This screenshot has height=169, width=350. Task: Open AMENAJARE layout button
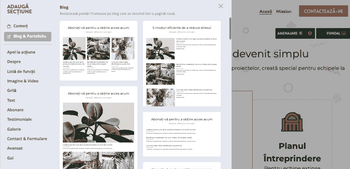(295, 33)
